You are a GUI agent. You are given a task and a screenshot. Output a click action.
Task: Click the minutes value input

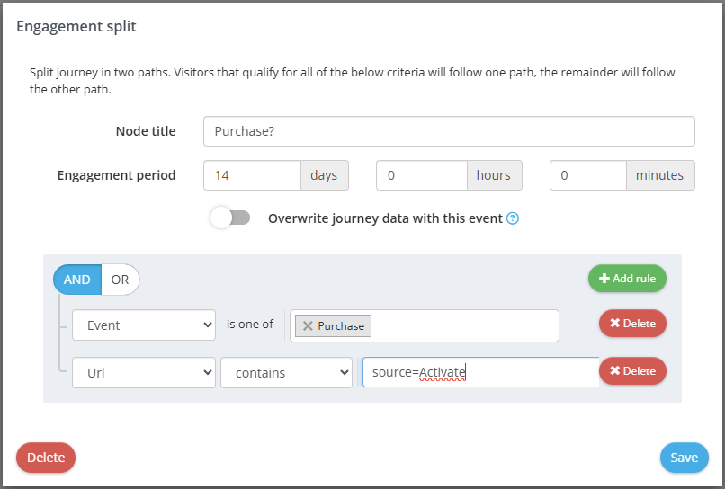point(587,175)
